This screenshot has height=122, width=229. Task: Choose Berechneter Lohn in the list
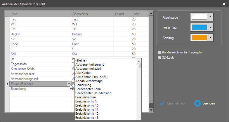(89, 89)
